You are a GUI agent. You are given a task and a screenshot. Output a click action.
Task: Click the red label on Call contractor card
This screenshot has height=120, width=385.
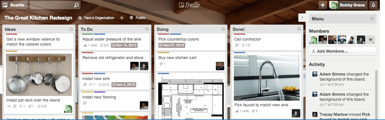[x=239, y=34]
